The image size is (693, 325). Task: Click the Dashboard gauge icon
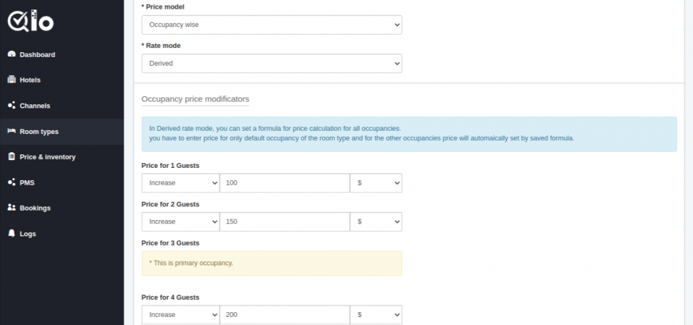point(12,54)
